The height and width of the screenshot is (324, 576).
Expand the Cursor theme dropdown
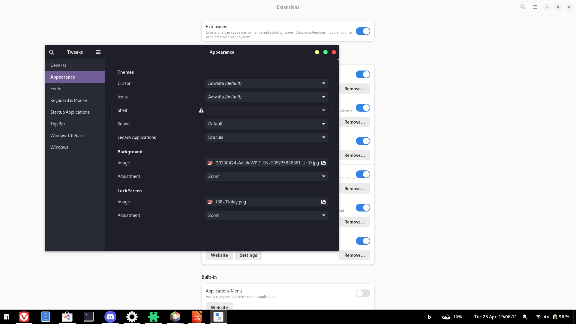coord(266,83)
